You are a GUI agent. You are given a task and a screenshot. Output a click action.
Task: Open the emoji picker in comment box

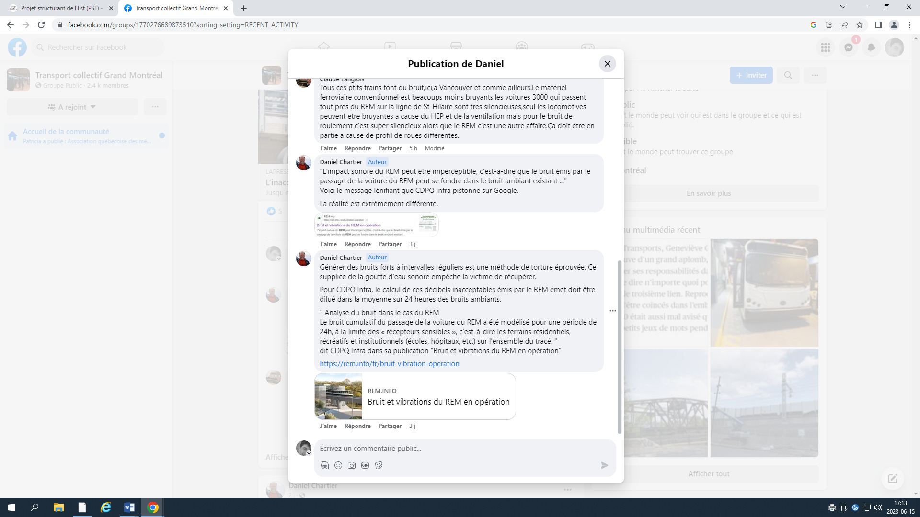coord(338,465)
